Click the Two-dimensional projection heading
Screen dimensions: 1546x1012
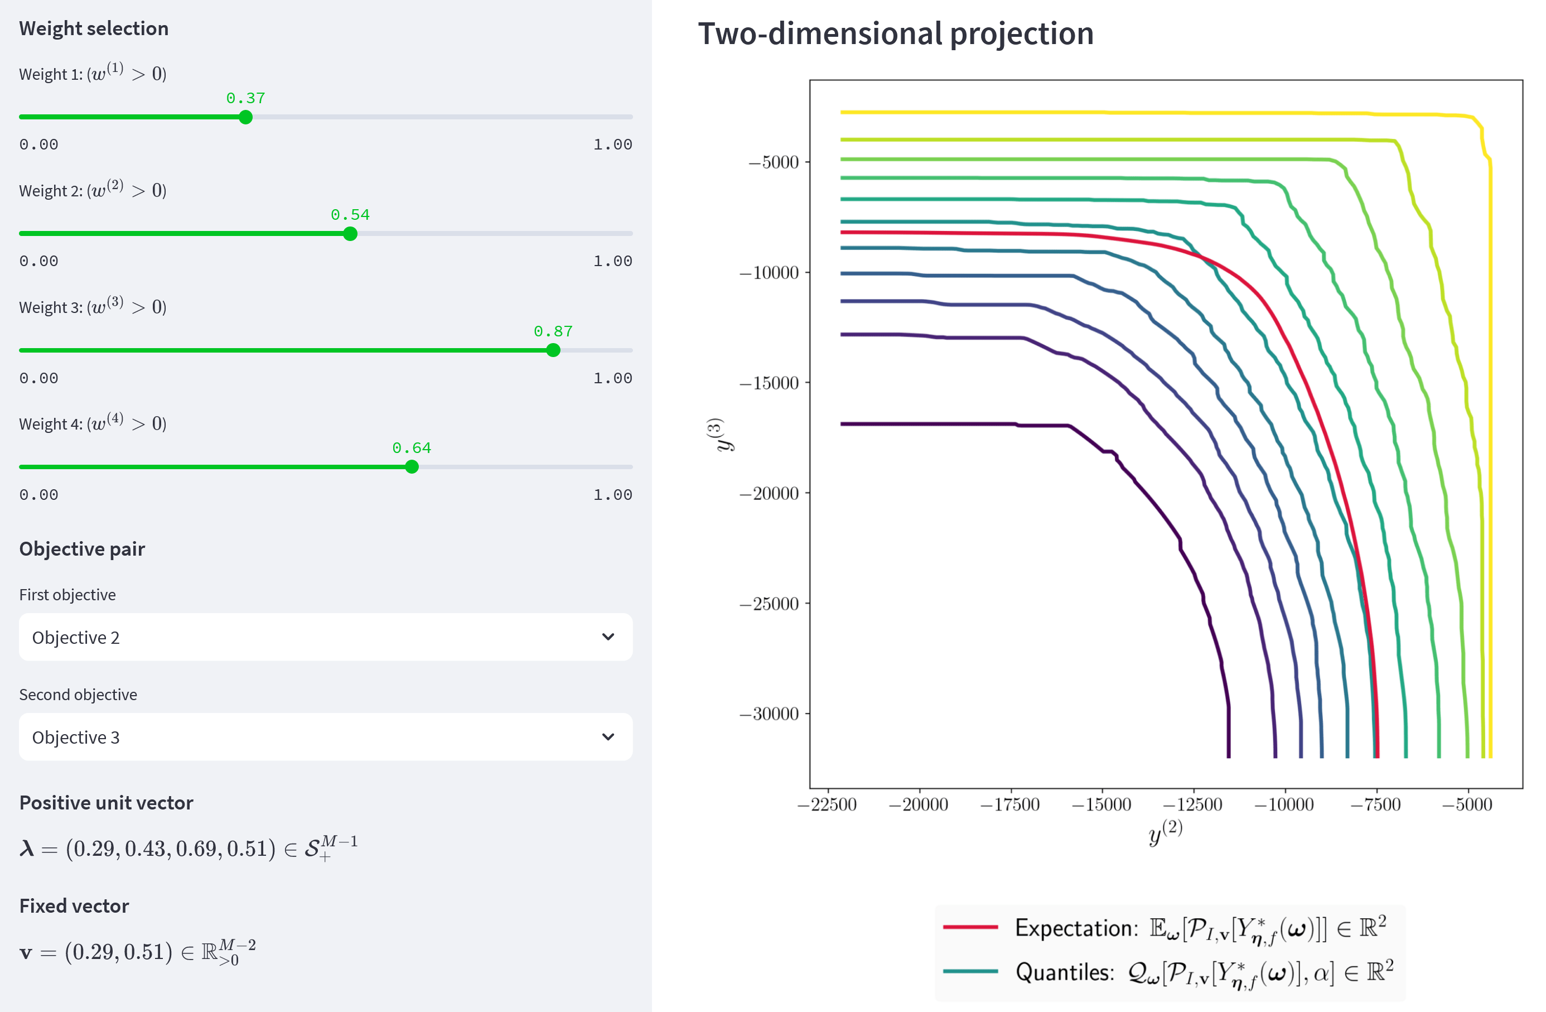(x=895, y=34)
